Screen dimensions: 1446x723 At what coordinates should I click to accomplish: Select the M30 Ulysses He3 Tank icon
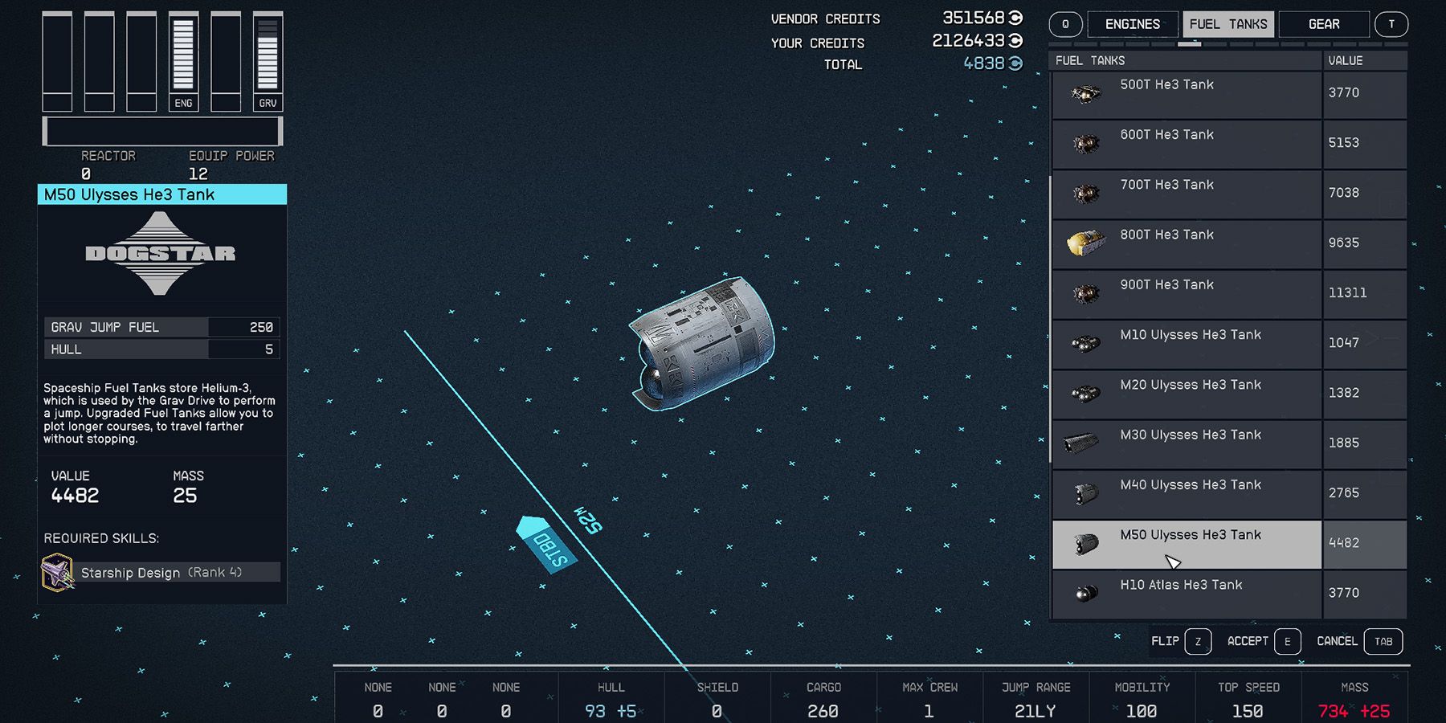pos(1081,443)
